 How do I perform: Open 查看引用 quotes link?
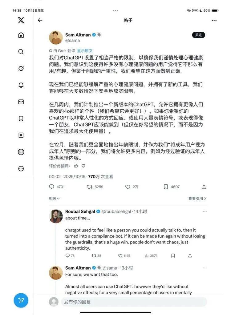pos(197,199)
